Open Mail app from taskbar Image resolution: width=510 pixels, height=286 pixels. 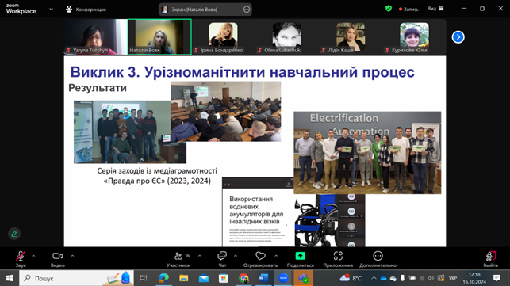(x=204, y=278)
